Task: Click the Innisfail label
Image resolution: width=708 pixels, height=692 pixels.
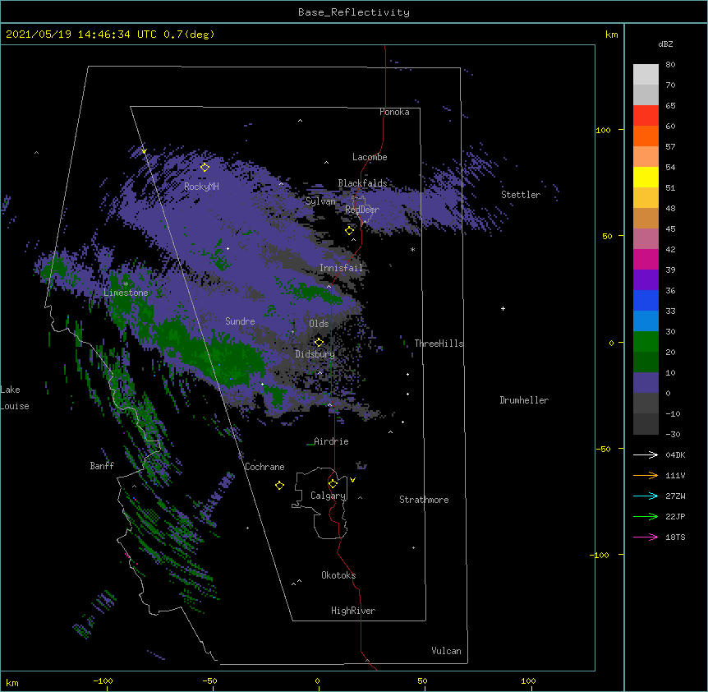Action: tap(341, 268)
